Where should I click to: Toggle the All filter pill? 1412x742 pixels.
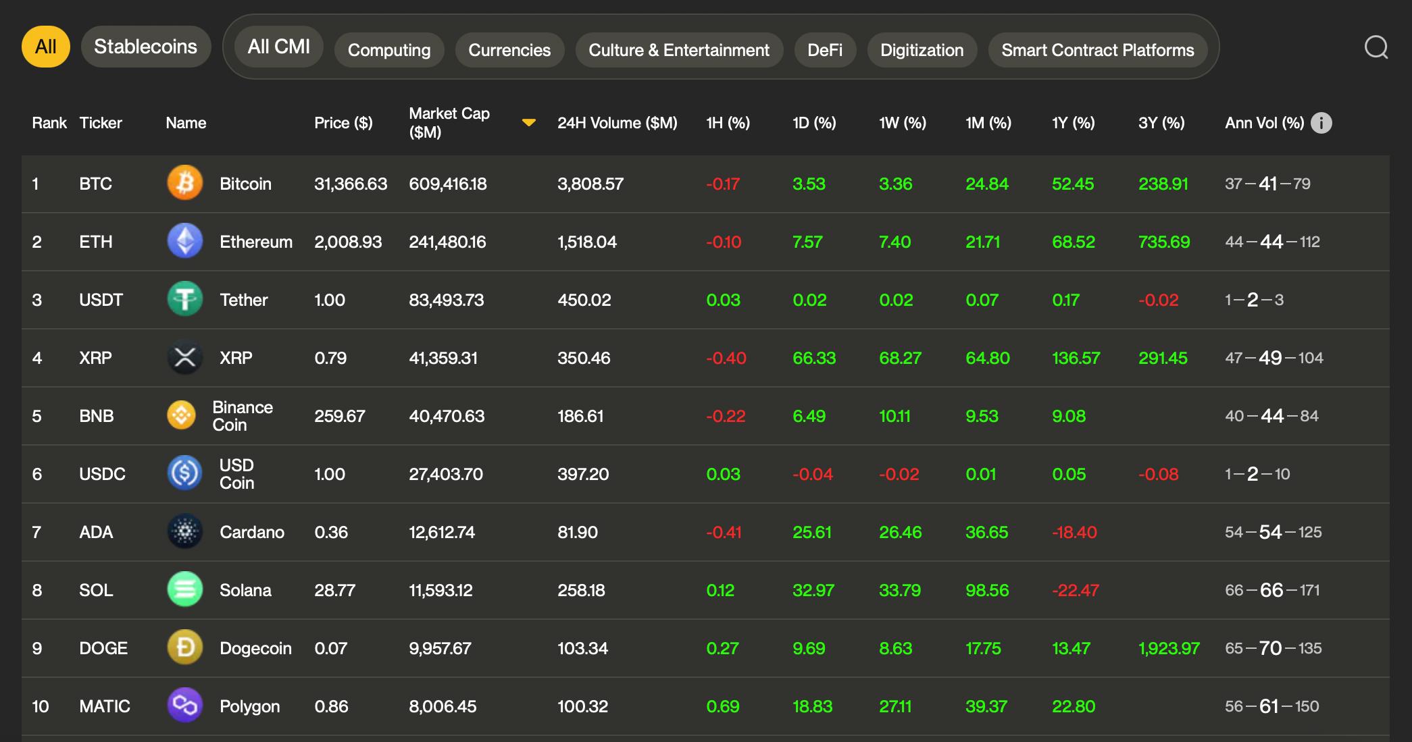[45, 47]
